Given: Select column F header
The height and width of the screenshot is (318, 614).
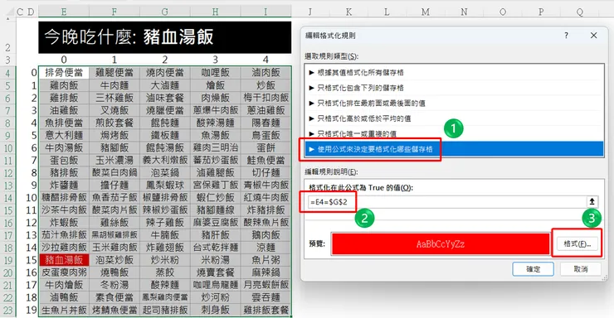Looking at the screenshot, I should click(115, 12).
